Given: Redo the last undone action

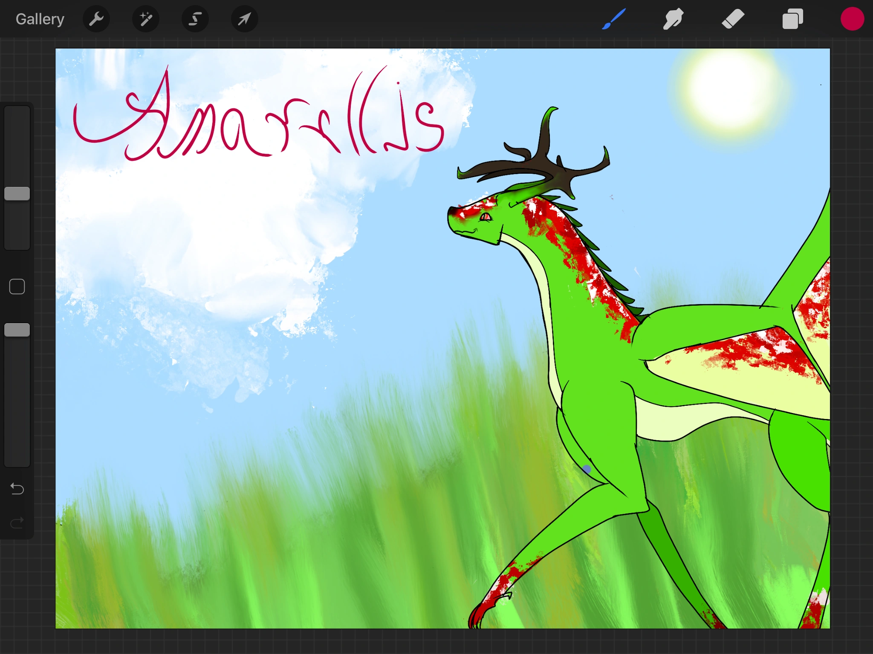Looking at the screenshot, I should click(17, 522).
